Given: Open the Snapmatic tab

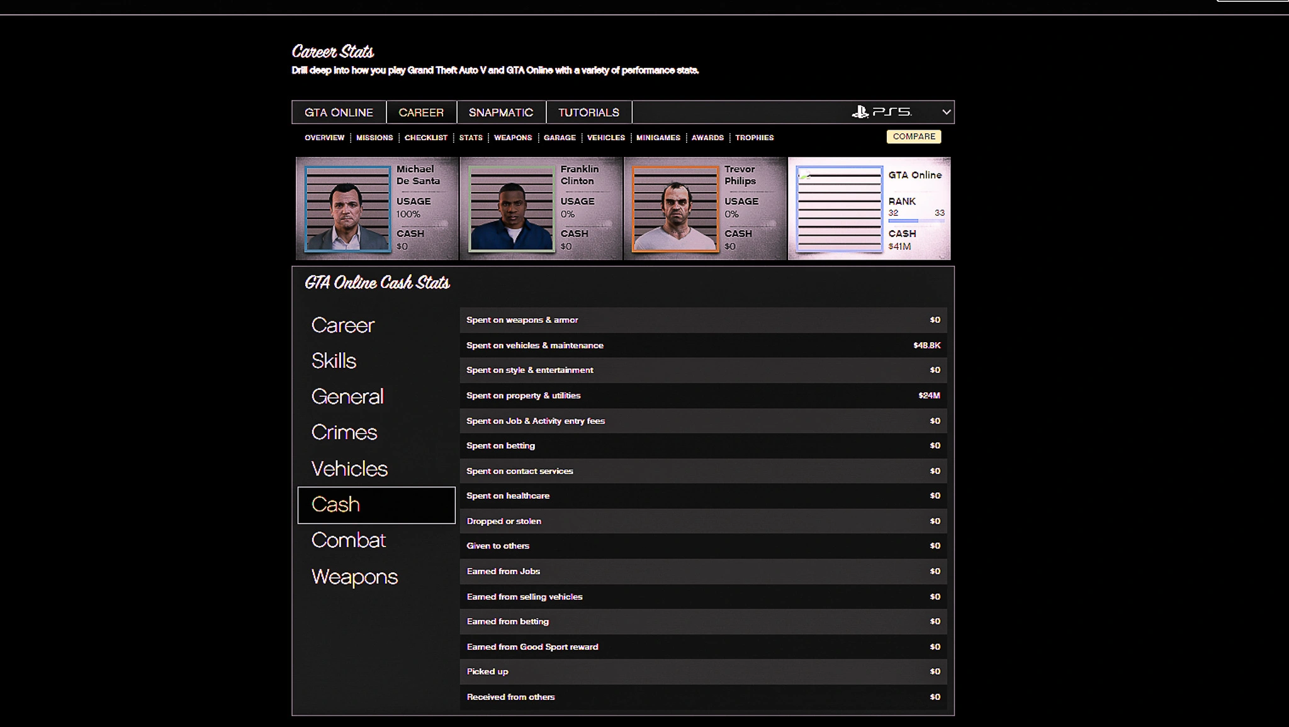Looking at the screenshot, I should [500, 113].
